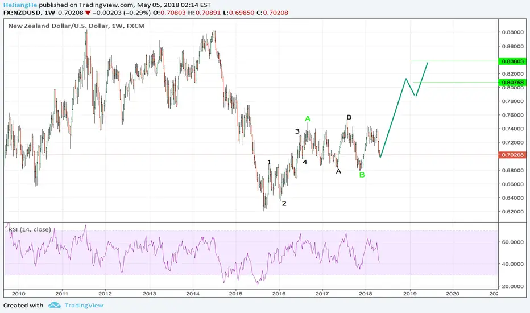
Task: Click the 2019 label on time axis
Action: [x=409, y=294]
